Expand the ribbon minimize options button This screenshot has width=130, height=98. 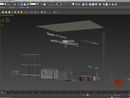click(28, 7)
